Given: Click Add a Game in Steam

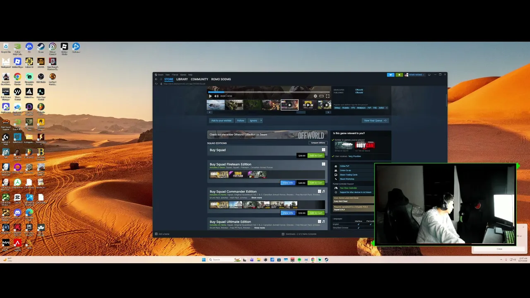Looking at the screenshot, I should 162,234.
